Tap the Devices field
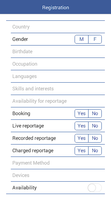 [x=58, y=175]
